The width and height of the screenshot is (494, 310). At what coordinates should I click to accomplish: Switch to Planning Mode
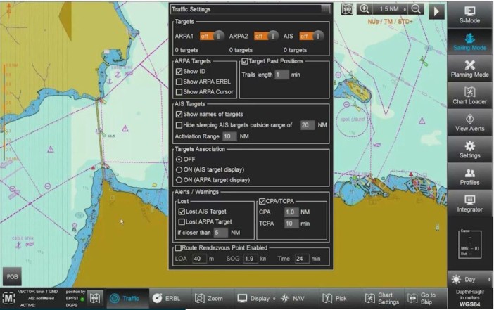coord(469,69)
